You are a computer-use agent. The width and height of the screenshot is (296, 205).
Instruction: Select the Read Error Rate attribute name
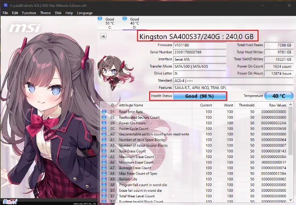click(x=131, y=112)
